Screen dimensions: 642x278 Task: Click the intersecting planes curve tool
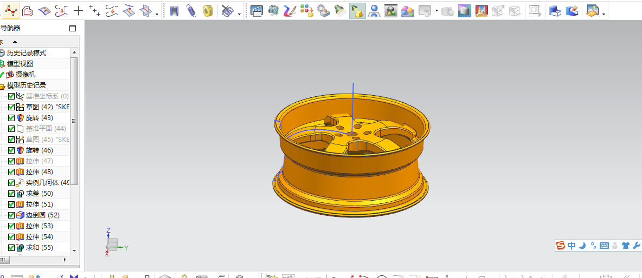[145, 11]
